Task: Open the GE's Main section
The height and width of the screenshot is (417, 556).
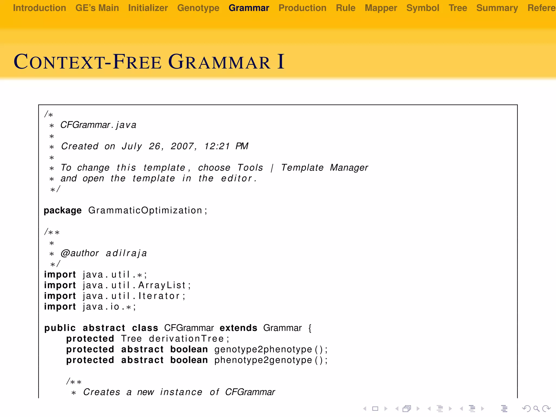Action: (97, 8)
